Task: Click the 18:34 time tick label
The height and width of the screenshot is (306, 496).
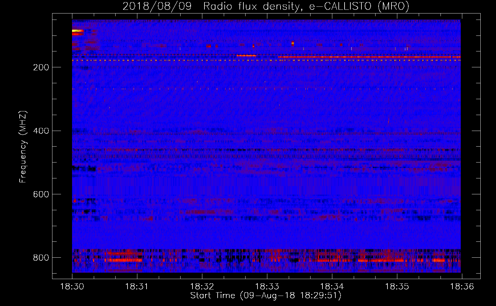Action: coord(332,287)
